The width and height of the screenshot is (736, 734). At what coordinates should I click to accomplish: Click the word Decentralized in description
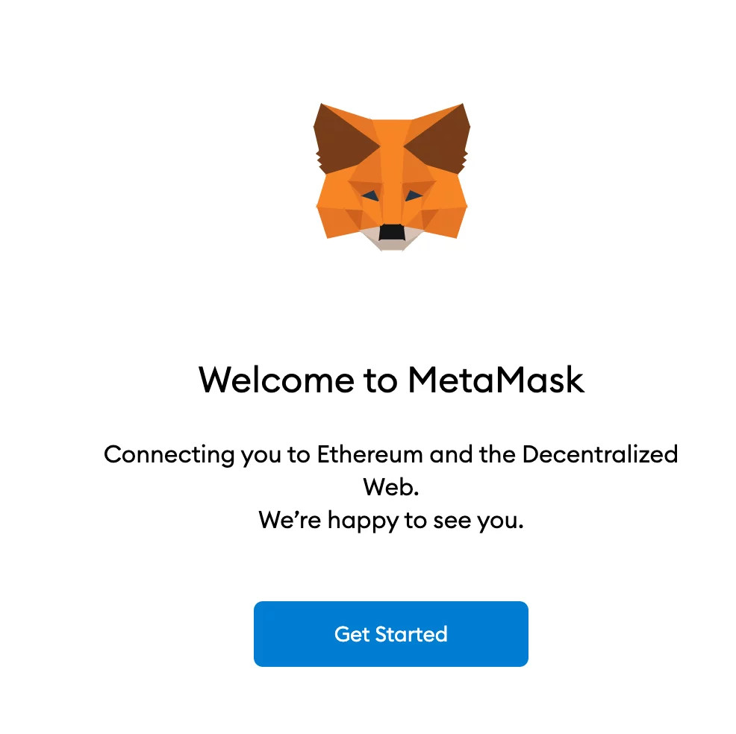tap(600, 454)
